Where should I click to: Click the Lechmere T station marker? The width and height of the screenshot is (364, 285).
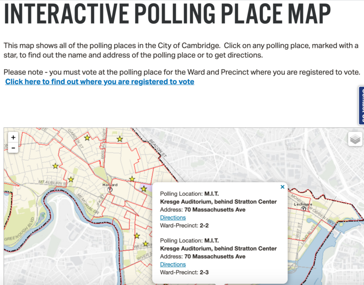303,209
